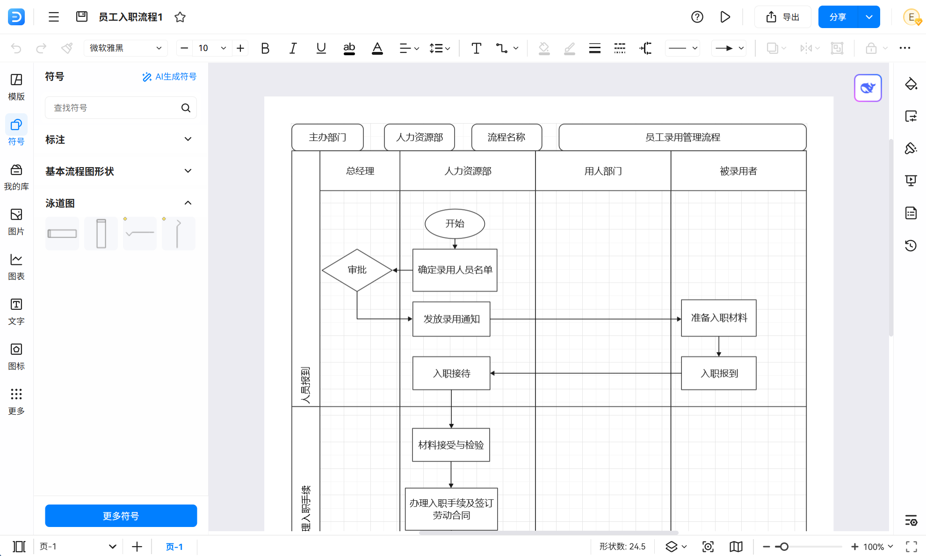Star the document as favorite
Image resolution: width=926 pixels, height=556 pixels.
tap(180, 17)
